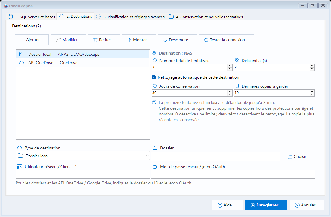Select the 2. Destinations tab
331x217 pixels.
point(76,16)
